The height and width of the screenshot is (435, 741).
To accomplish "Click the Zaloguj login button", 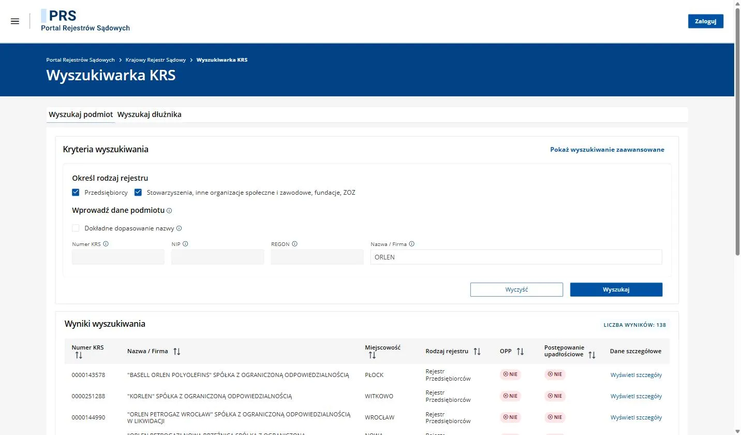I will [705, 21].
